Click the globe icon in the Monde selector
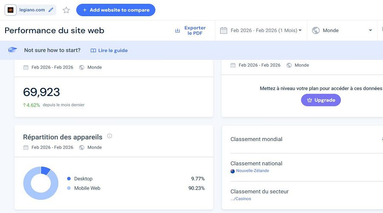This screenshot has width=383, height=213. point(316,31)
